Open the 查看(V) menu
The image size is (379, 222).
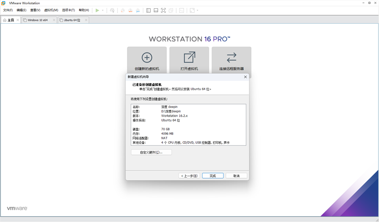pyautogui.click(x=35, y=10)
